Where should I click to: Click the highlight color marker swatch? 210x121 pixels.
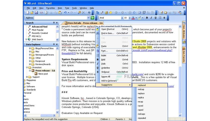(140, 18)
